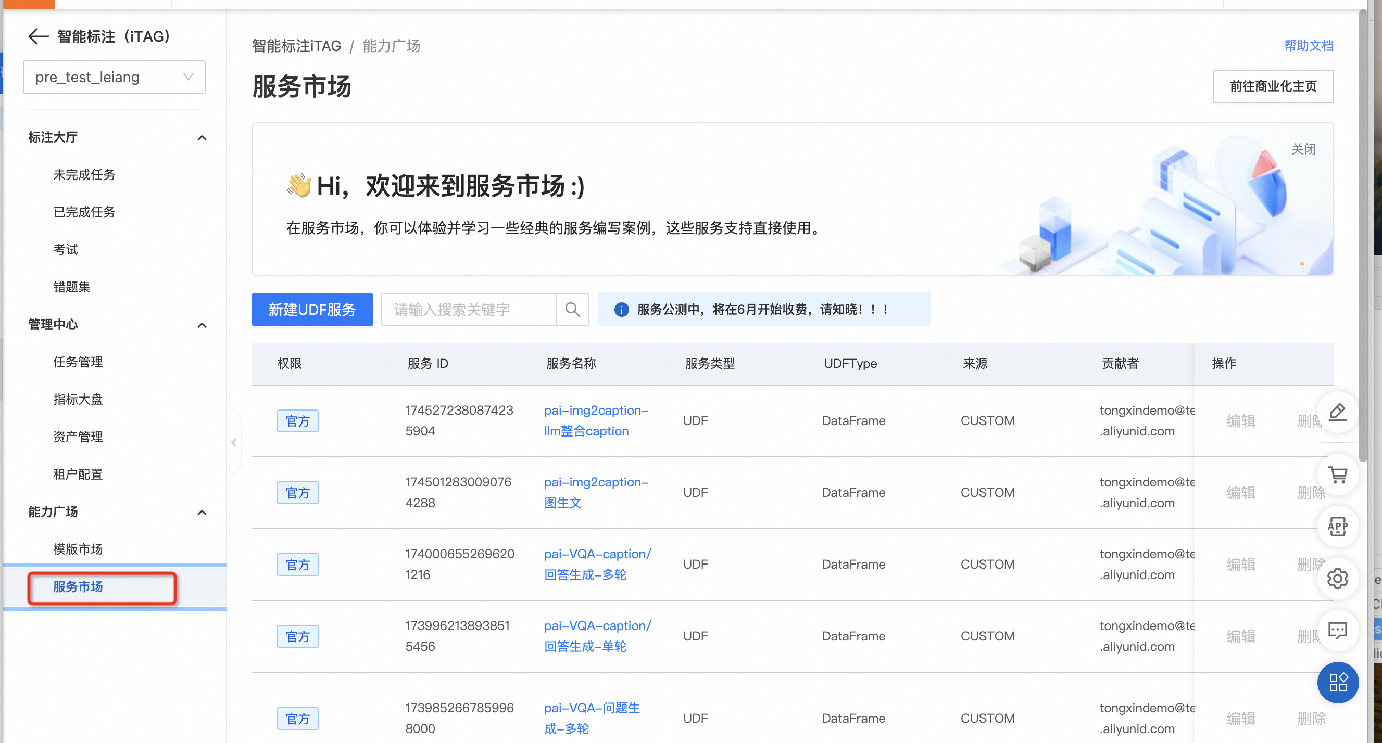Collapse the 能力广场 section

pos(202,512)
